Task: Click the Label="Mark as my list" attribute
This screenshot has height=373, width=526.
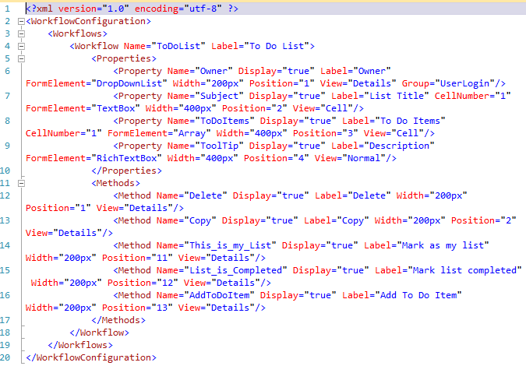Action: coord(426,245)
